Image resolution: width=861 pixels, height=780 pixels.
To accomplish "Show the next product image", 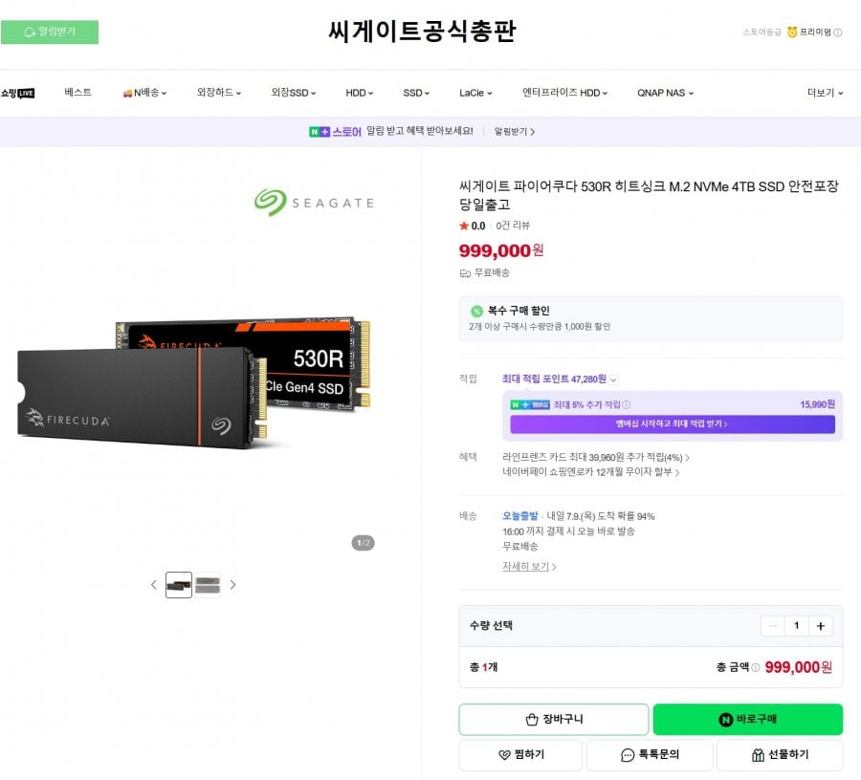I will point(232,585).
